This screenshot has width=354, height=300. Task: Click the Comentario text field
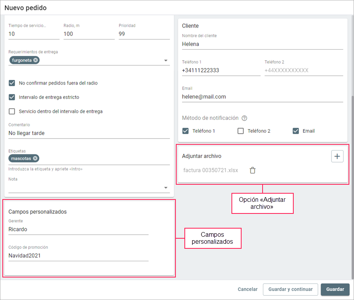(89, 133)
